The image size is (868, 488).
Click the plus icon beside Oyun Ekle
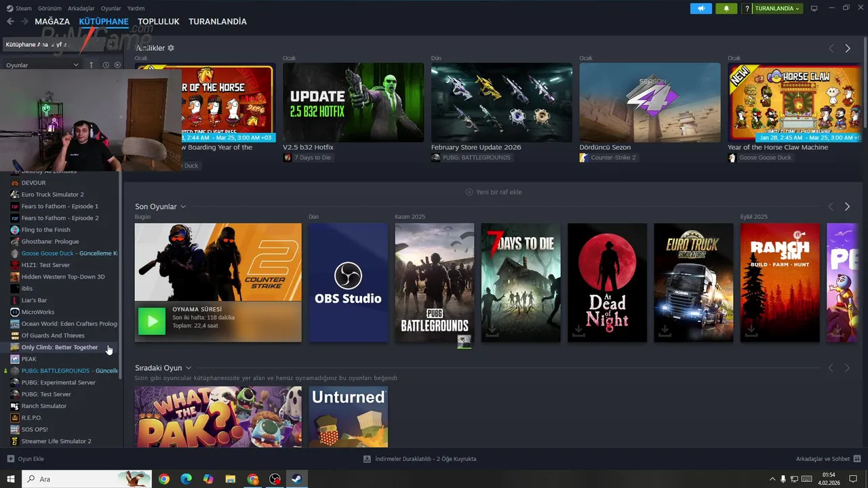pos(10,459)
